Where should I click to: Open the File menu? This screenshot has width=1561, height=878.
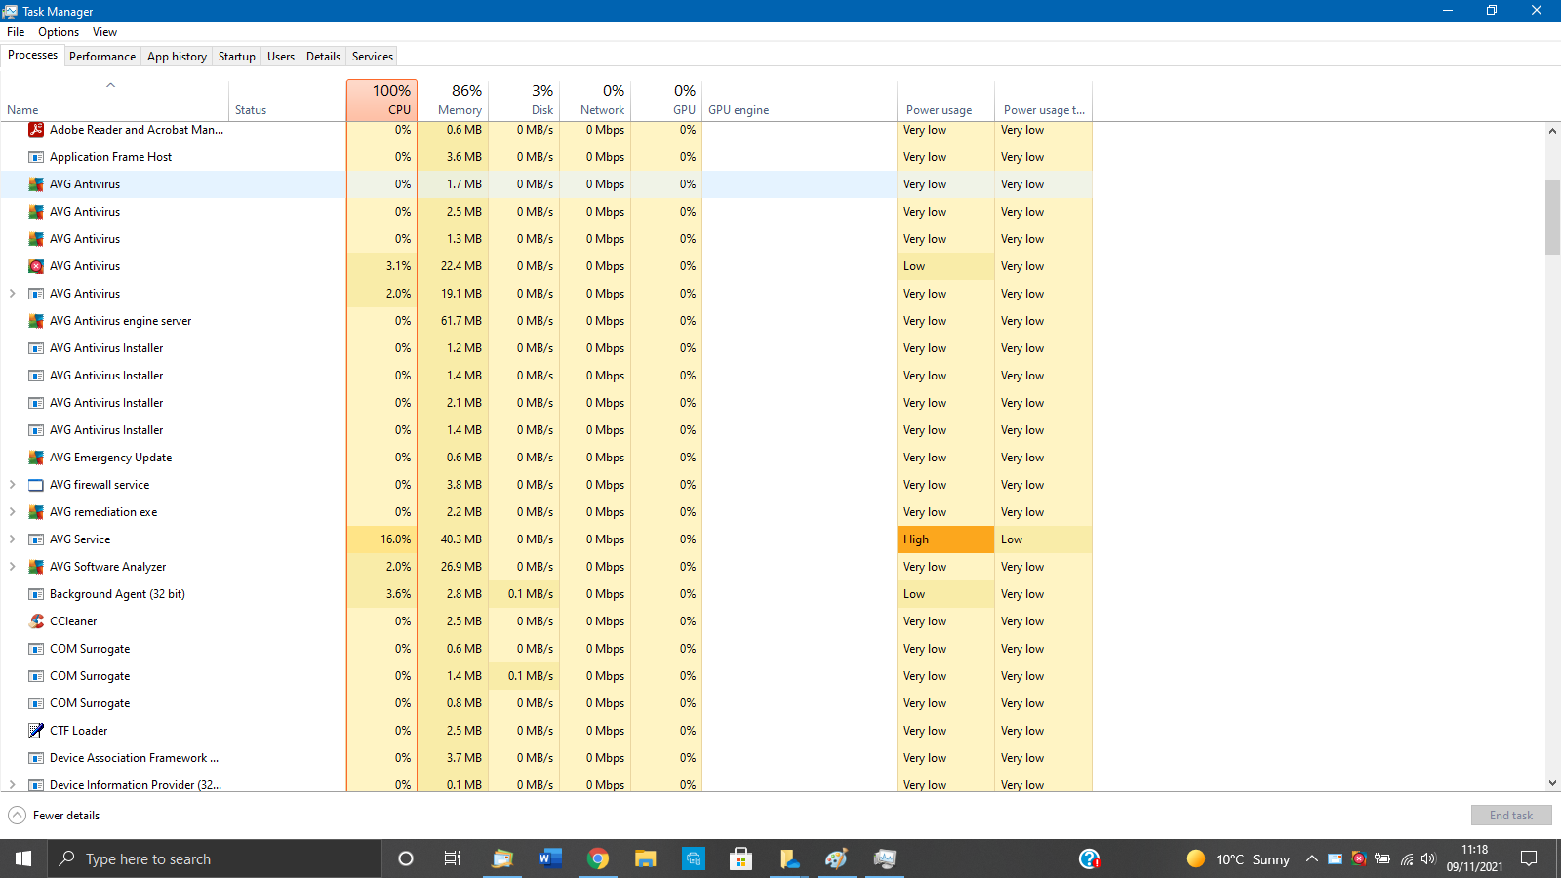tap(16, 32)
